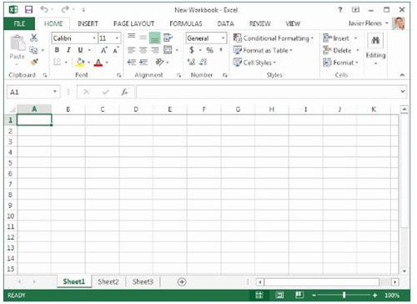Image resolution: width=417 pixels, height=304 pixels.
Task: Apply red font color with the A icon
Action: (98, 63)
